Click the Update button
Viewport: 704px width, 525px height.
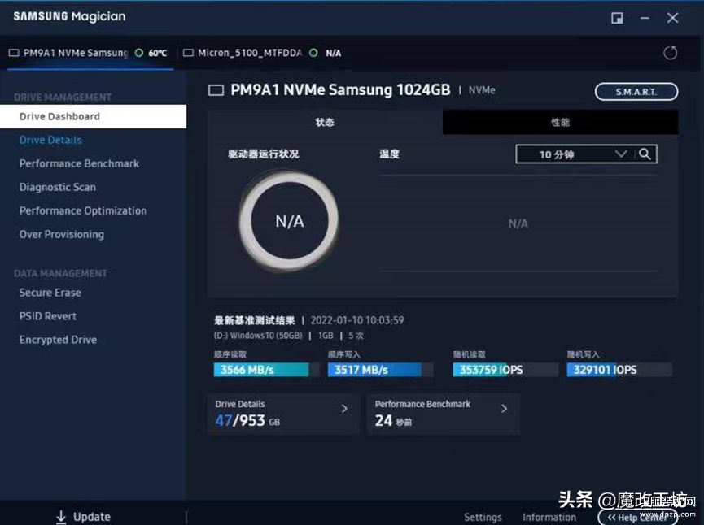click(x=83, y=517)
